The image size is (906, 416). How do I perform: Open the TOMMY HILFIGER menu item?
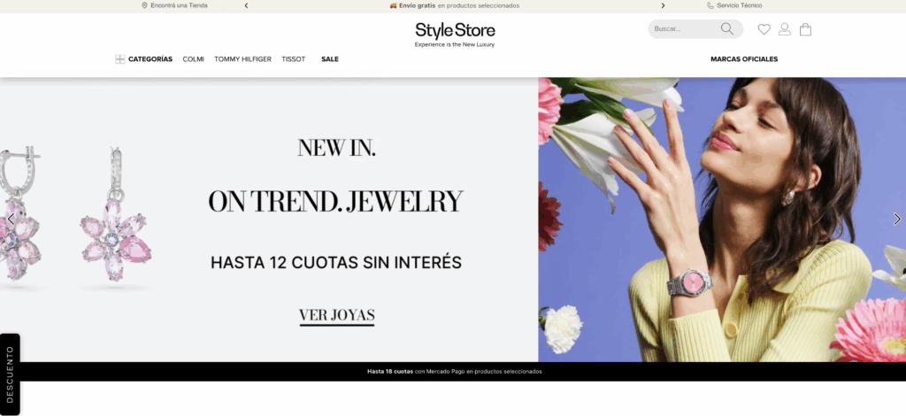pos(242,59)
